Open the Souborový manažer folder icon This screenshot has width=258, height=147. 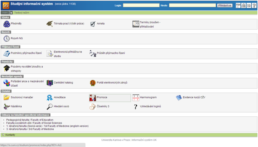pos(6,97)
